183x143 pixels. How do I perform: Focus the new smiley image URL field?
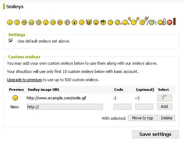tap(65, 107)
